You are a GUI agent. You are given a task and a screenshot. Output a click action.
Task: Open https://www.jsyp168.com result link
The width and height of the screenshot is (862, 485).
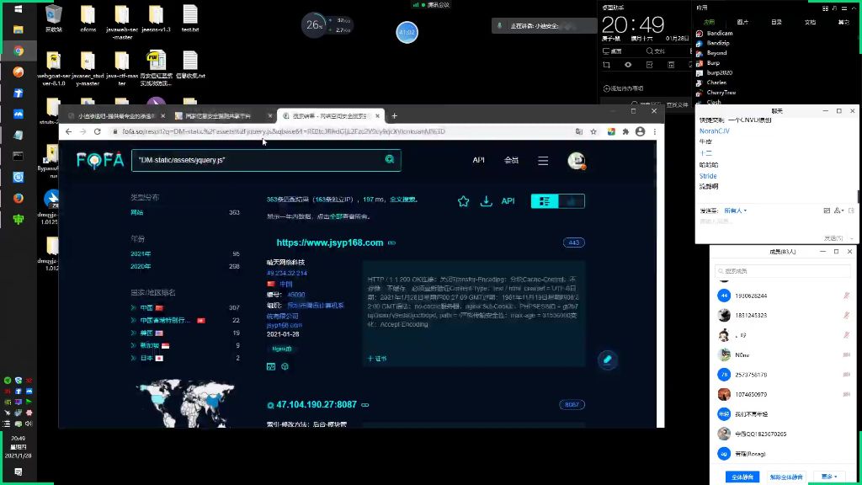330,242
